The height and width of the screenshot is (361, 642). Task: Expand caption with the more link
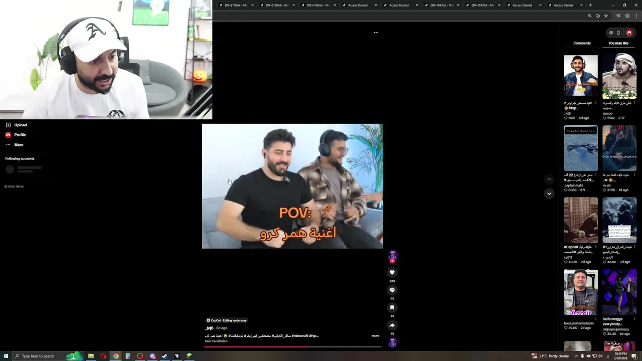[375, 335]
